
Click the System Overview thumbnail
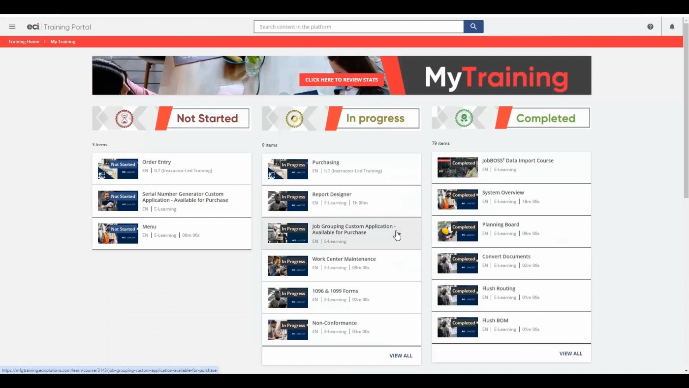tap(458, 199)
